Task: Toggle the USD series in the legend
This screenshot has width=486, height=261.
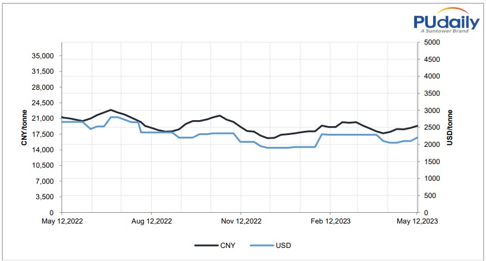Action: (x=282, y=244)
